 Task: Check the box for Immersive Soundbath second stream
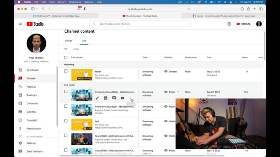point(66,106)
